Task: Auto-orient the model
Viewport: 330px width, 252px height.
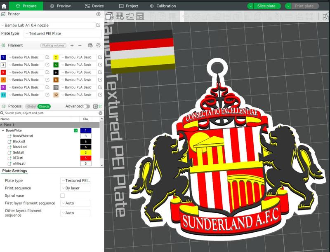Action: 130,16
